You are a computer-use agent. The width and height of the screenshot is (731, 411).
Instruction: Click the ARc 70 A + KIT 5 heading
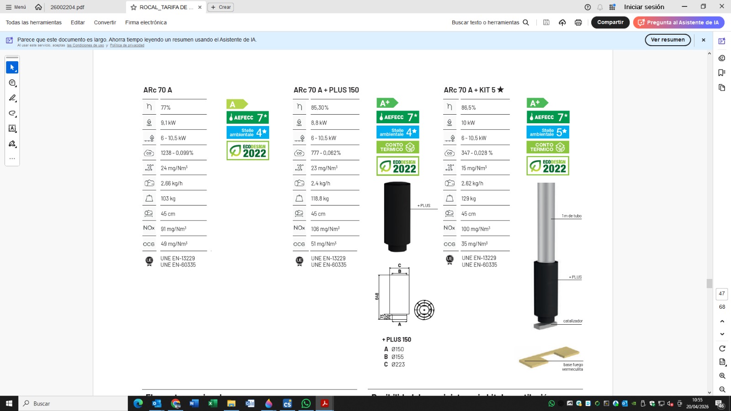coord(474,90)
